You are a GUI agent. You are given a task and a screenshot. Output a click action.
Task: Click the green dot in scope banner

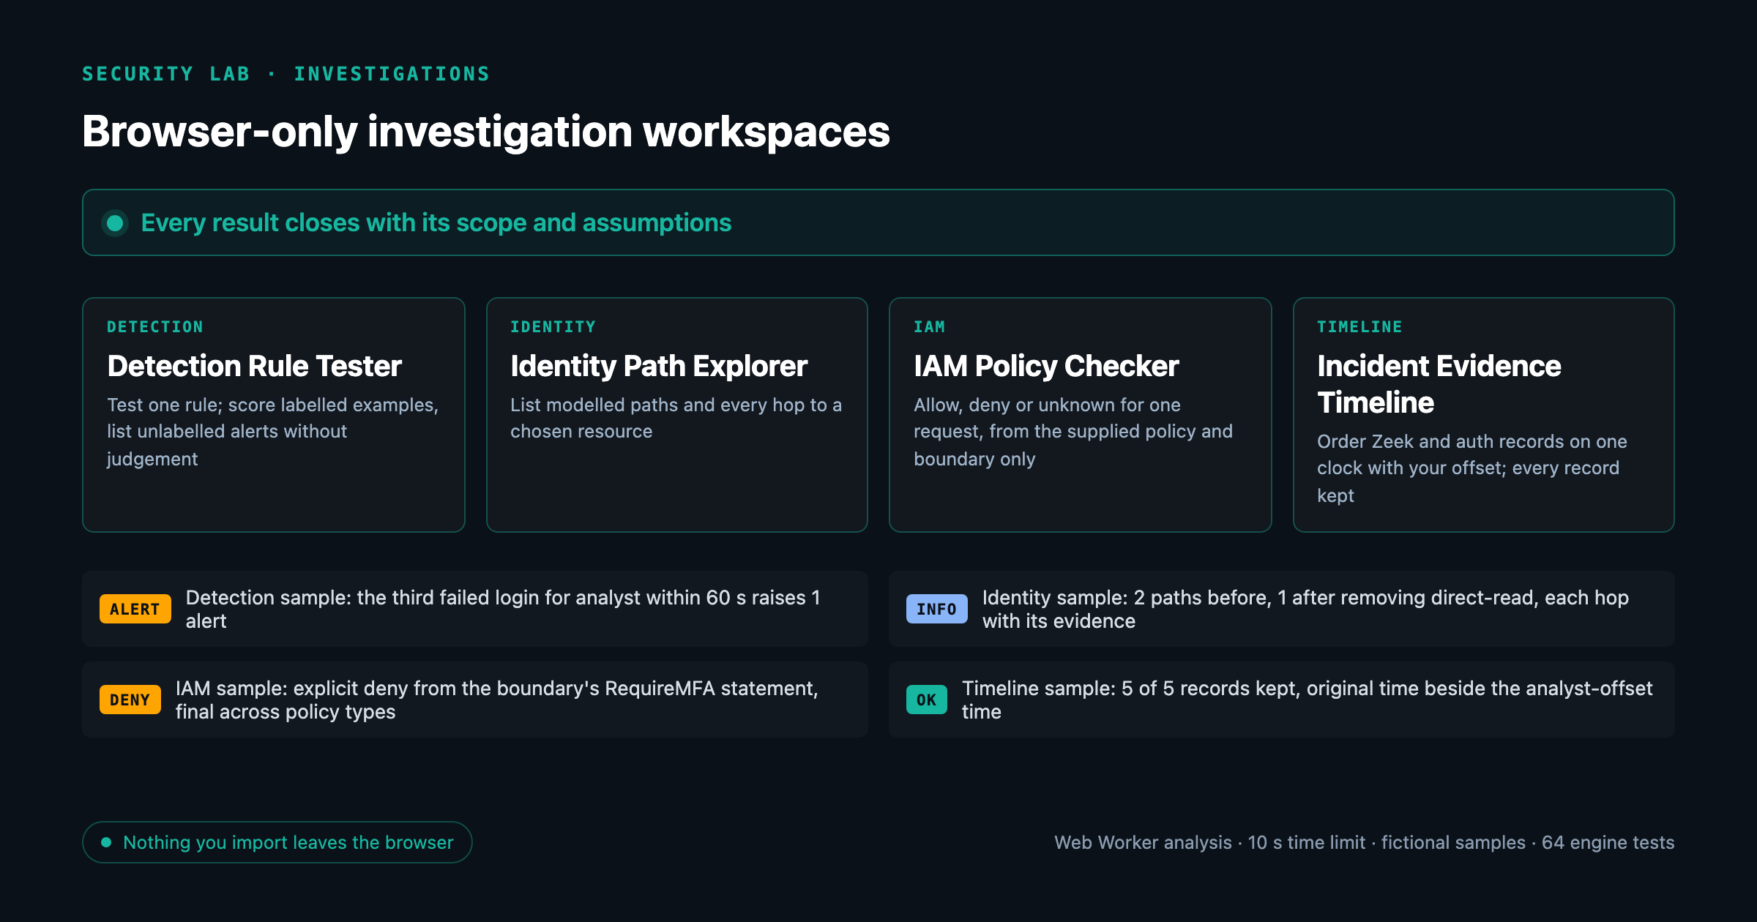click(x=115, y=222)
